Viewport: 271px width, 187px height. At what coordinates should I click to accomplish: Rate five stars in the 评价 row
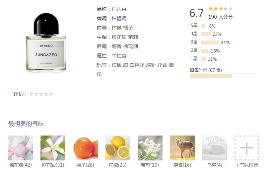tap(51, 94)
